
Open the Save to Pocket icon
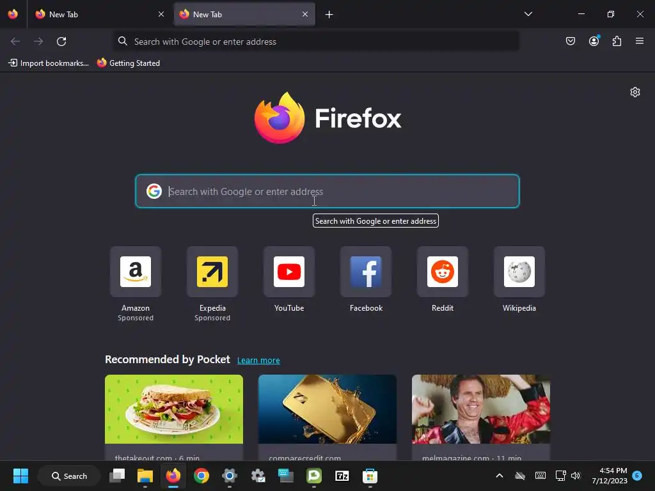(571, 41)
